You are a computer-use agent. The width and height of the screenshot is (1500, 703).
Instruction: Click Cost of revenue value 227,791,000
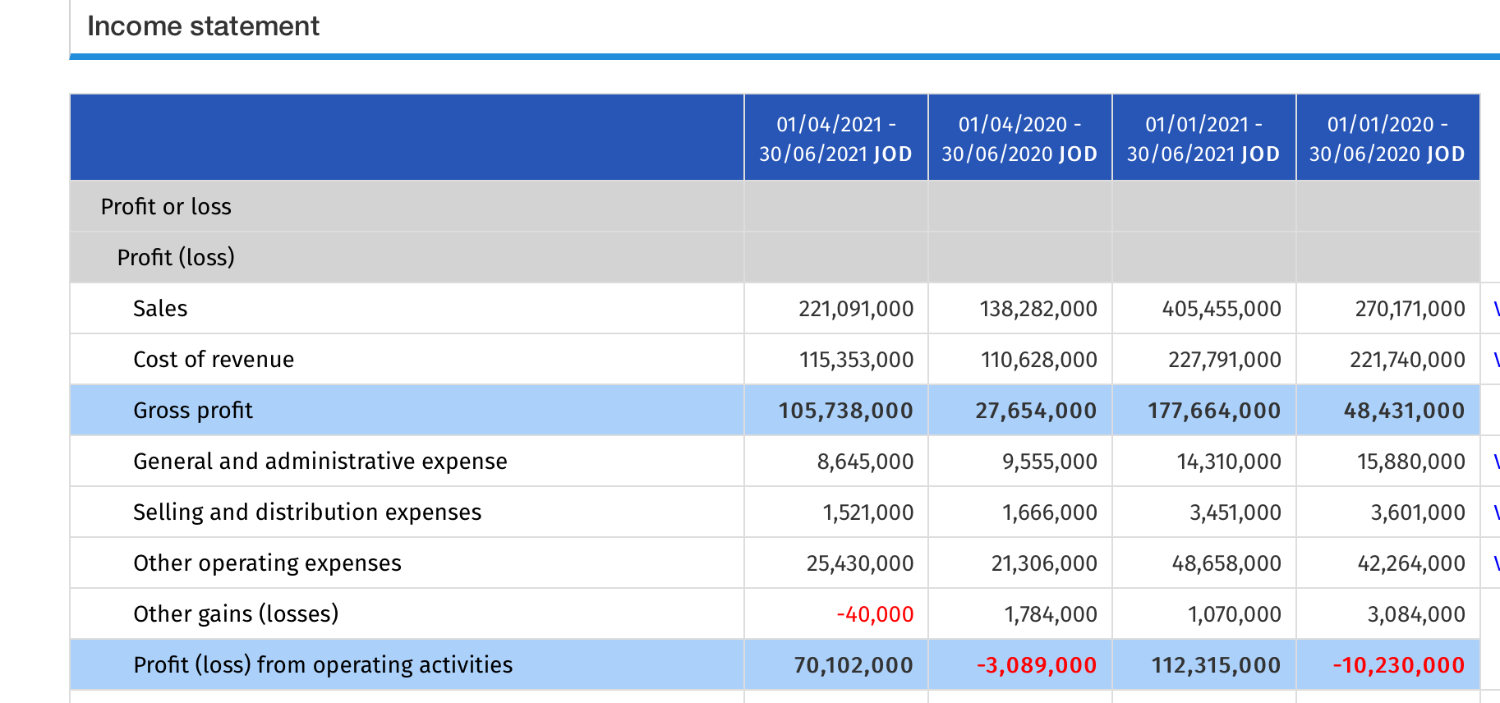(x=1225, y=360)
